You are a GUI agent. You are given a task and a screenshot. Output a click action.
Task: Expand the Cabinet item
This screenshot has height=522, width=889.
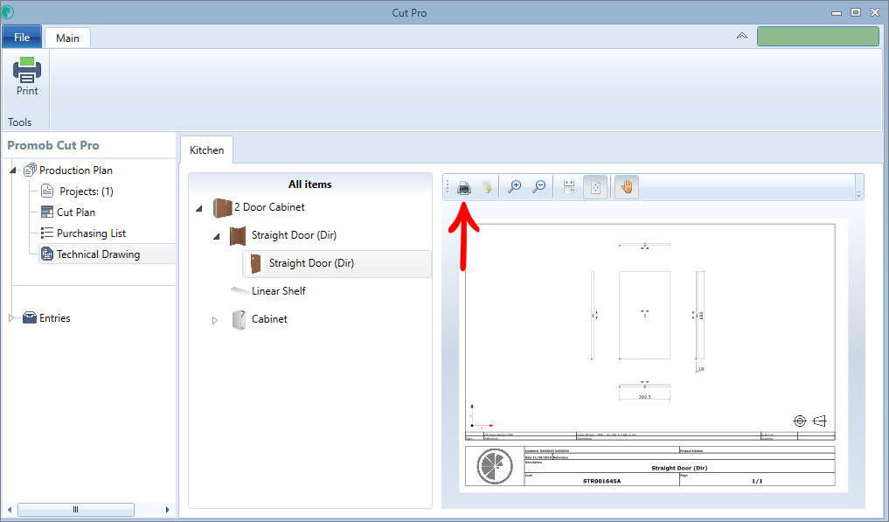tap(215, 321)
